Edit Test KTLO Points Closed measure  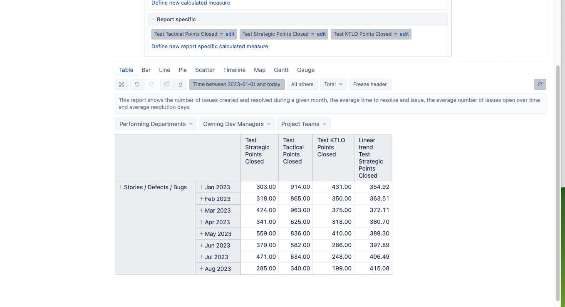pyautogui.click(x=404, y=34)
